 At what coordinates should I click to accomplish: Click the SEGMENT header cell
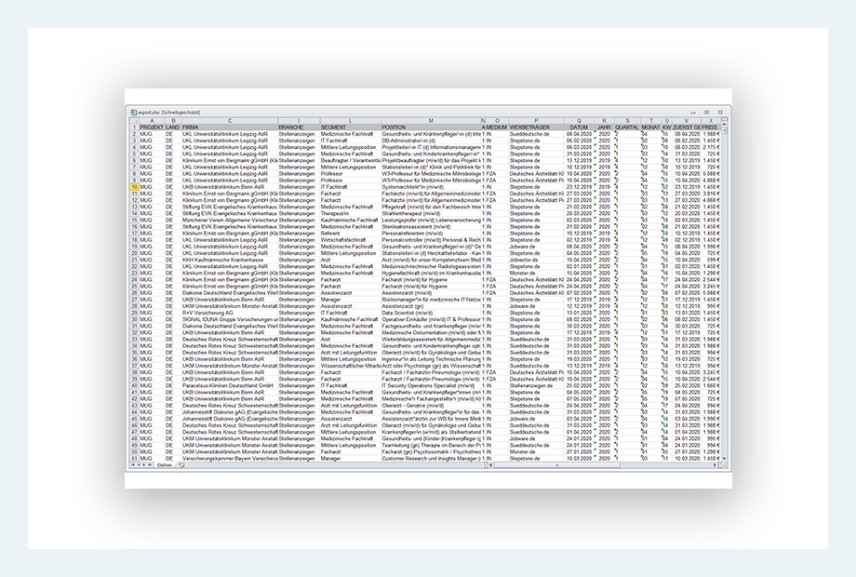click(351, 127)
